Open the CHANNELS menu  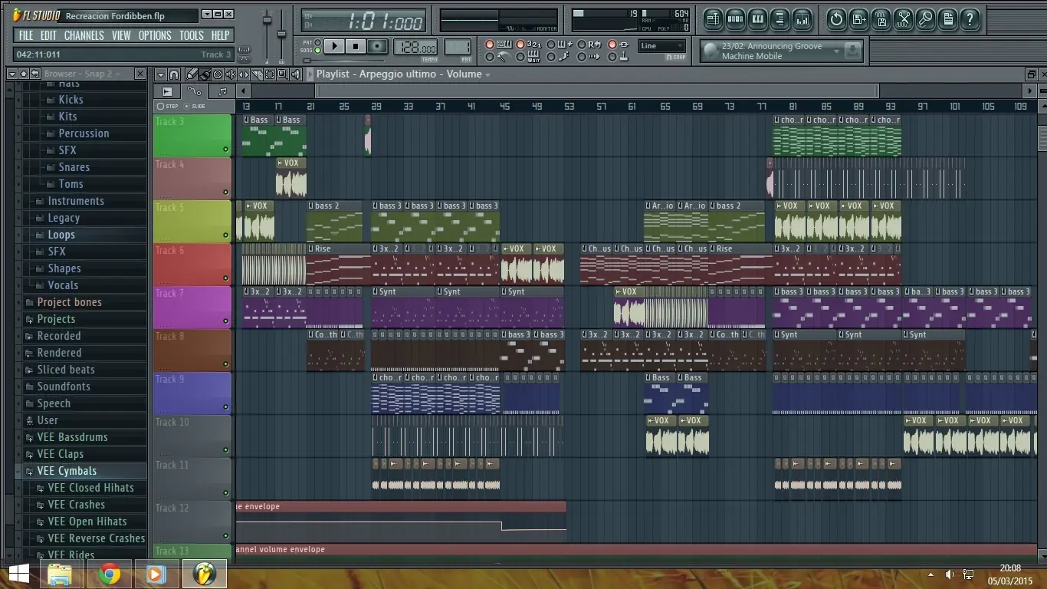tap(84, 35)
